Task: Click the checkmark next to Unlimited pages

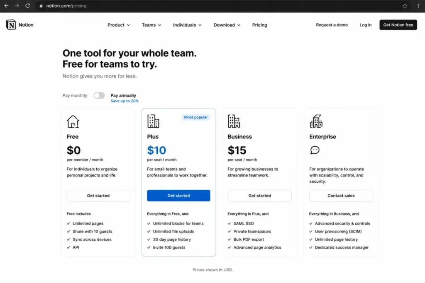Action: (x=68, y=223)
